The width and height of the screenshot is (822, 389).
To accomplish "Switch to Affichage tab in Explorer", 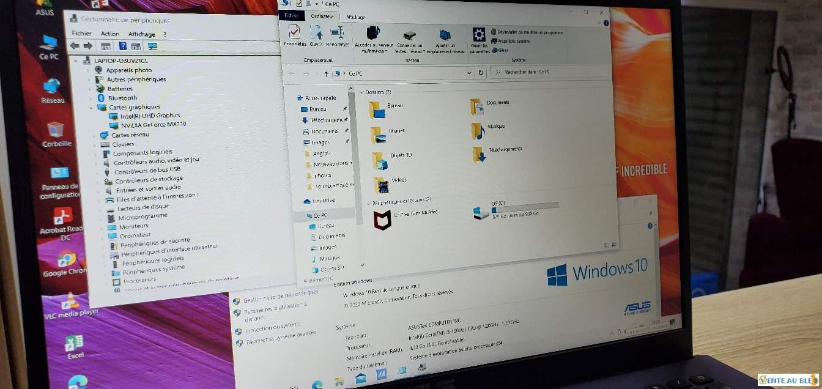I will 355,17.
